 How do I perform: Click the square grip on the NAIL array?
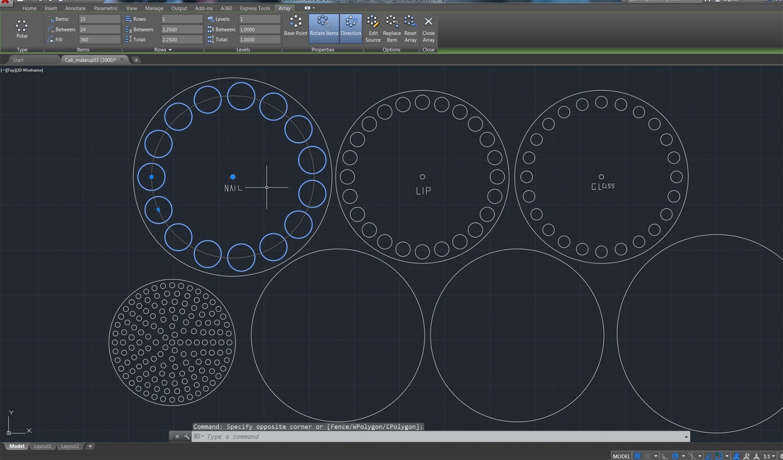pos(151,177)
